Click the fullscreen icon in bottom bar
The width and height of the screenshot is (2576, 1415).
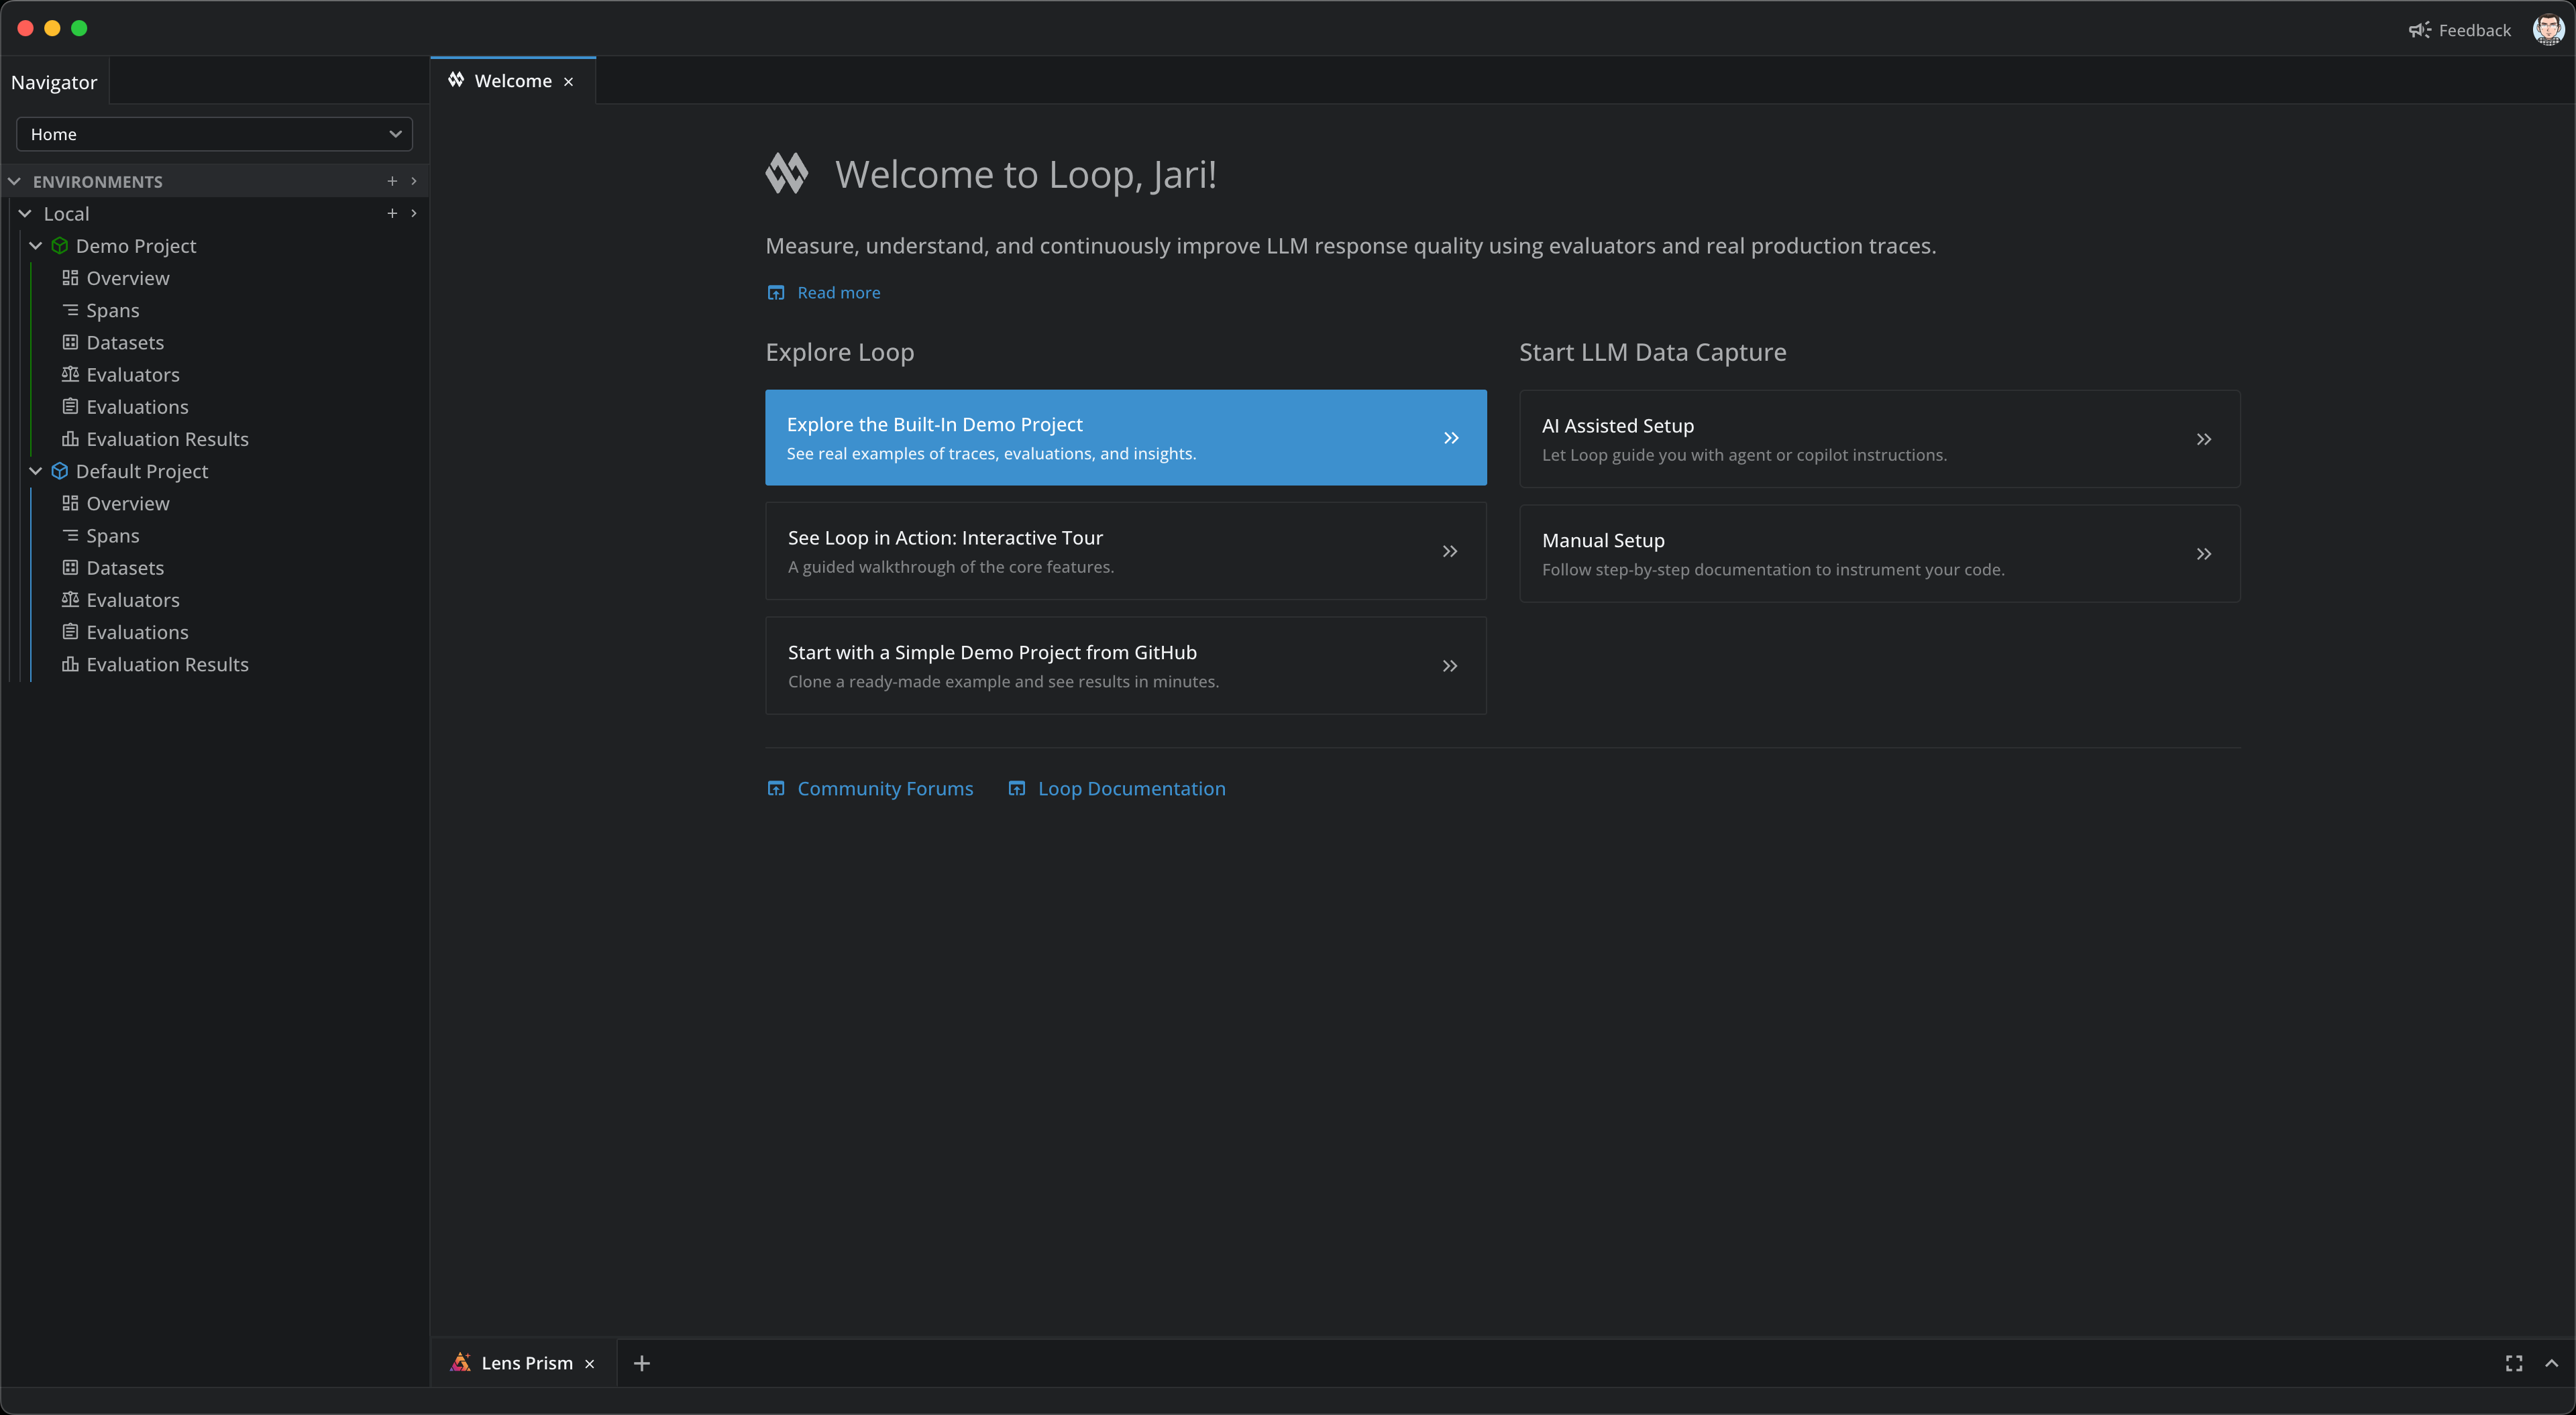(x=2513, y=1363)
